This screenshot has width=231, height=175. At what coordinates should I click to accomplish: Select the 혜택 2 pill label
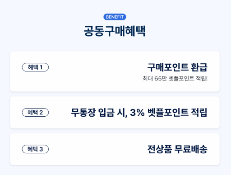point(35,113)
